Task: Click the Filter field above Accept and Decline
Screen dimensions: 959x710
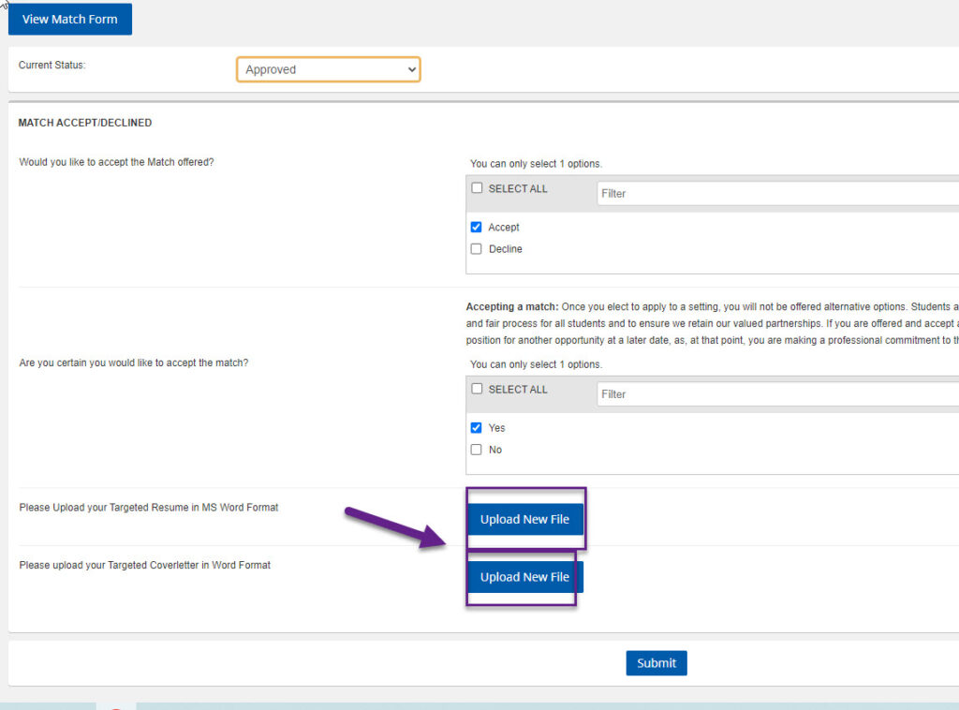Action: pos(777,194)
